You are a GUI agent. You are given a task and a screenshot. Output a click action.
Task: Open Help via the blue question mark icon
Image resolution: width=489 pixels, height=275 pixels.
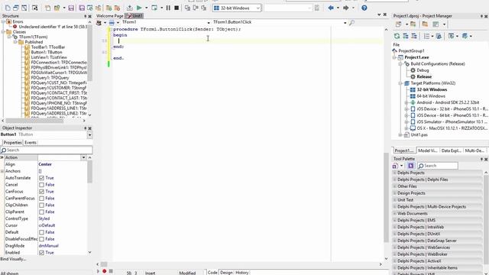(364, 8)
